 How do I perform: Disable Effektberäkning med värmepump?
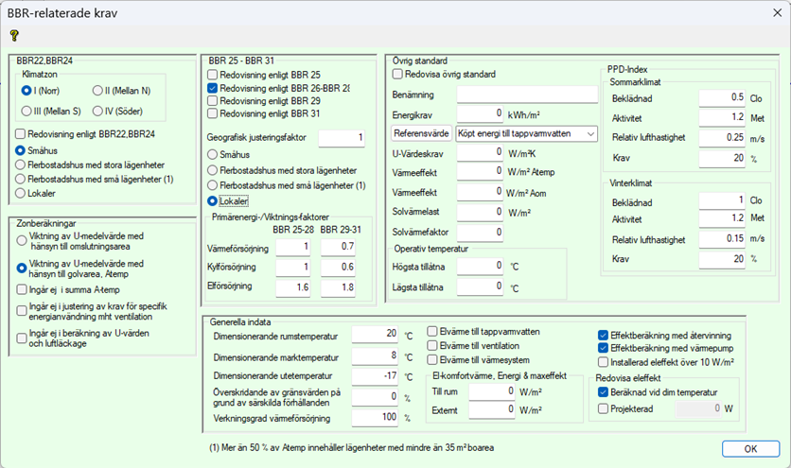(x=604, y=347)
